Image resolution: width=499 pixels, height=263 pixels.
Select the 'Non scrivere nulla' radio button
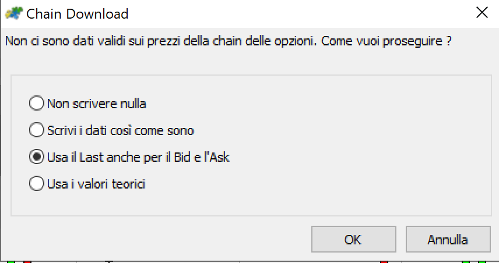click(37, 103)
